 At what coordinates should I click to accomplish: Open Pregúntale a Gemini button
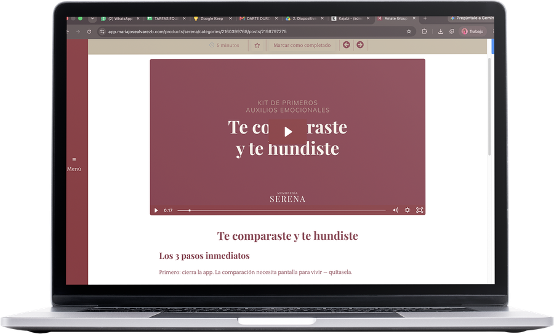(472, 18)
